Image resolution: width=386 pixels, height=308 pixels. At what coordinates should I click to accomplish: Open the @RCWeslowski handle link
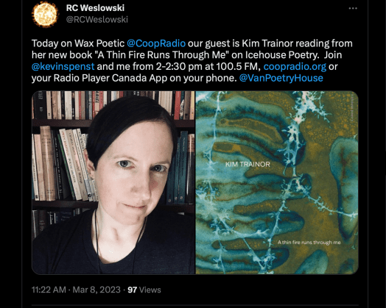click(x=97, y=19)
